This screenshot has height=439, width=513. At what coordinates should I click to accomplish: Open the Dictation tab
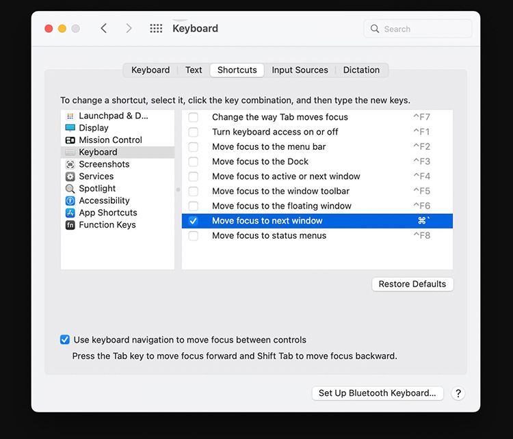362,70
